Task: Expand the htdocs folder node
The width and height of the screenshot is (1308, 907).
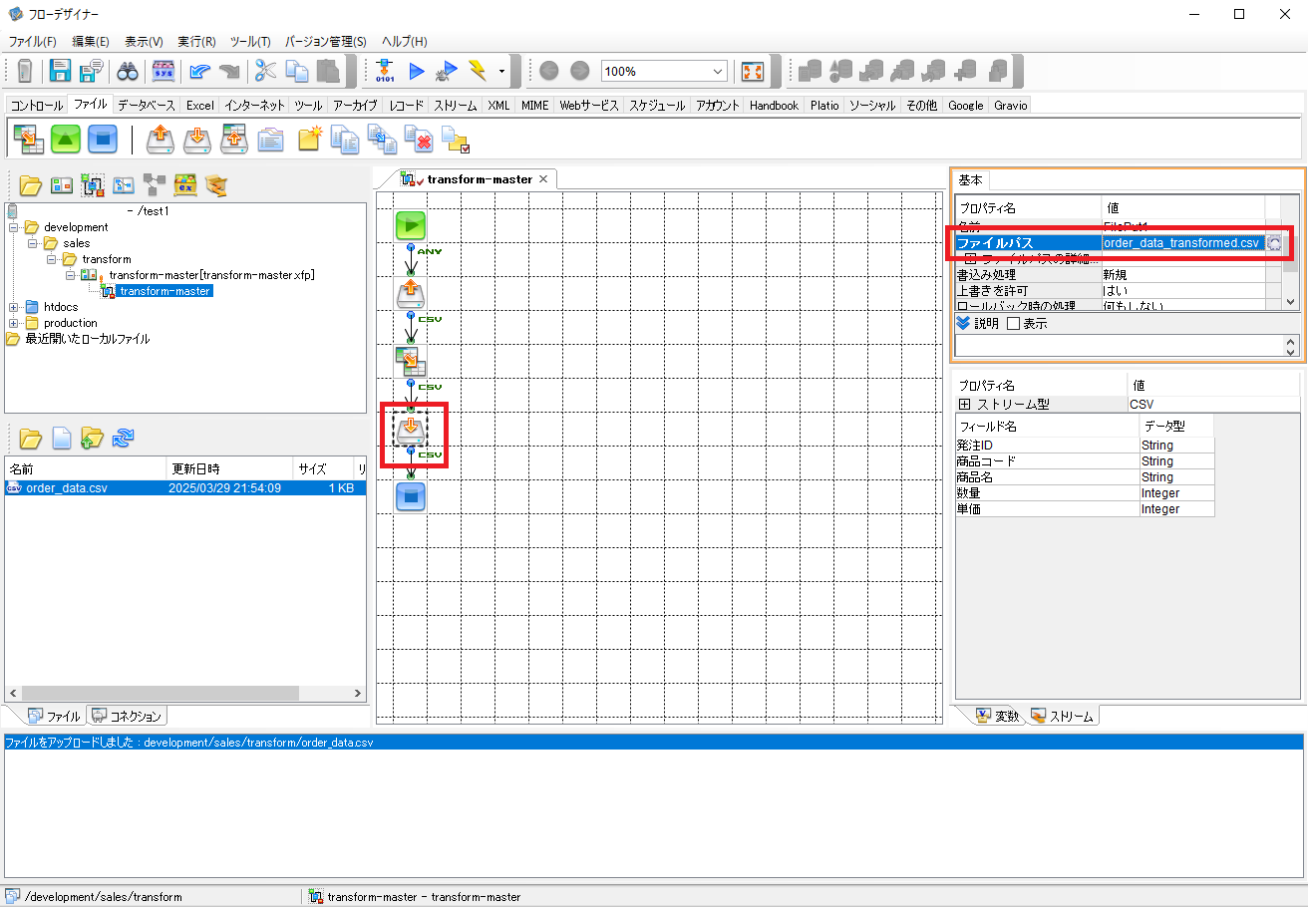Action: point(14,307)
